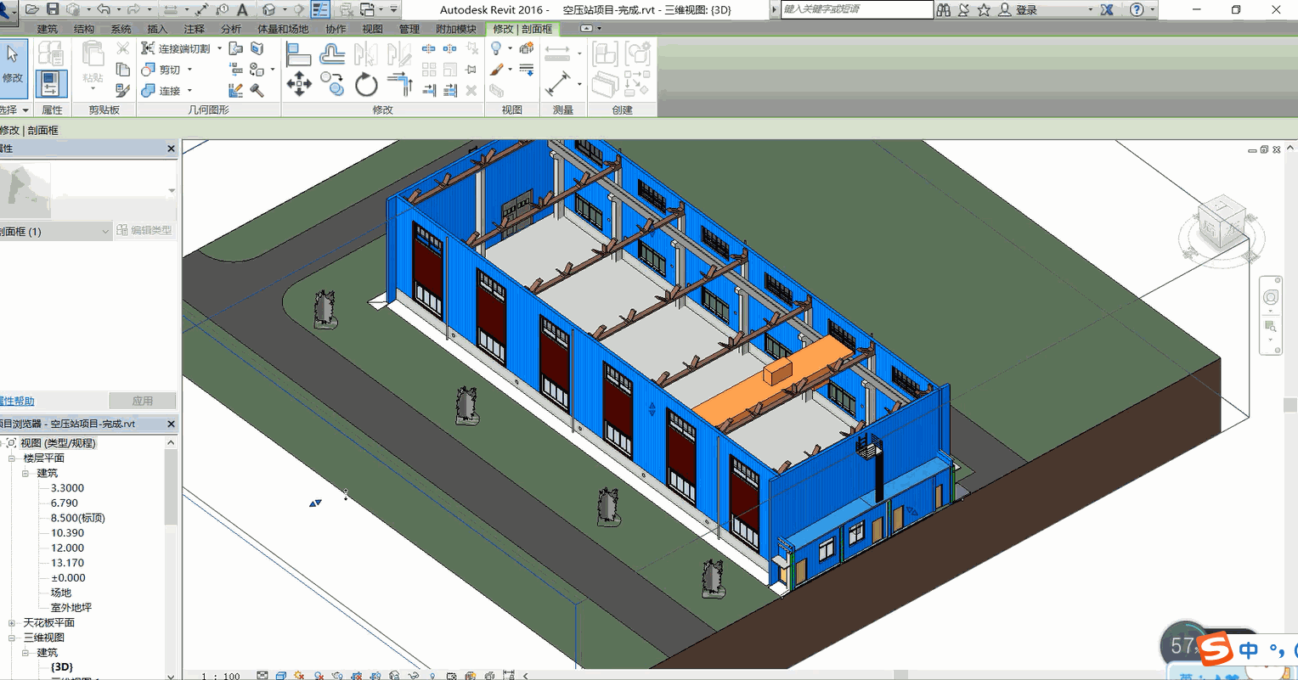Click the 1 : 100 view scale

(x=221, y=676)
